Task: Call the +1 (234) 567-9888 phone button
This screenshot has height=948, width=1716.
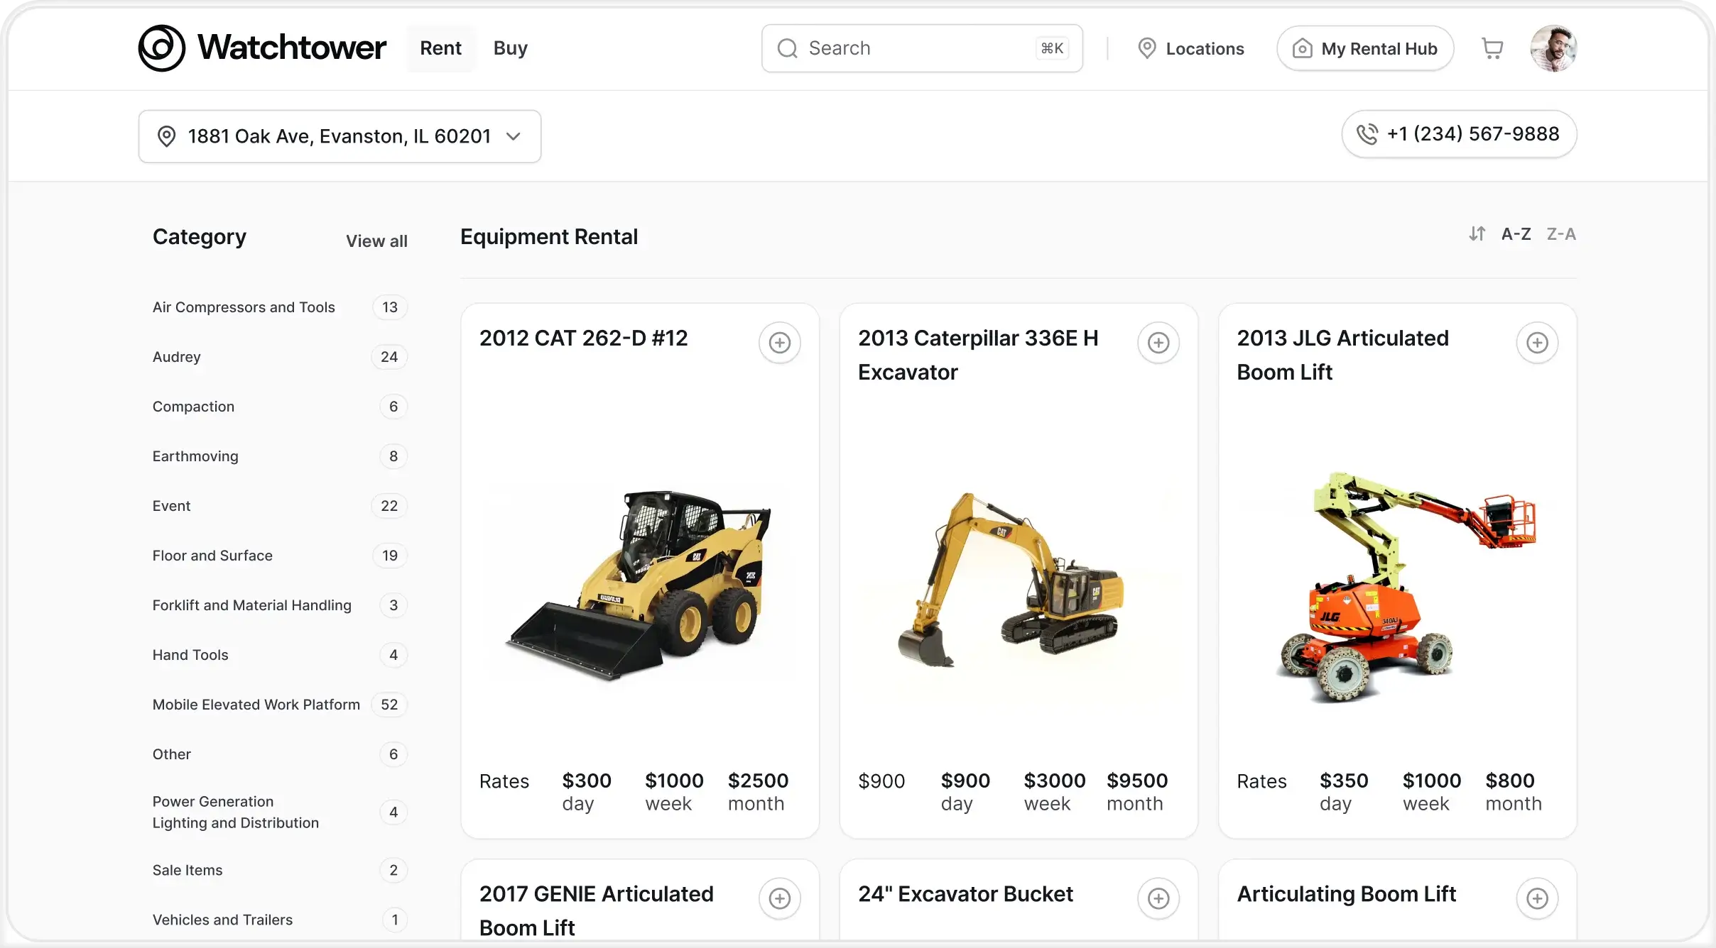Action: click(1459, 134)
